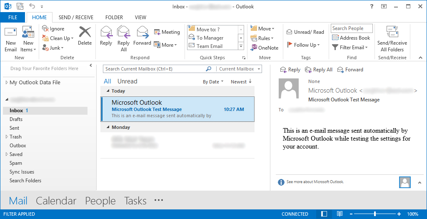Expand the Saved folder
427x219 pixels.
click(x=7, y=154)
